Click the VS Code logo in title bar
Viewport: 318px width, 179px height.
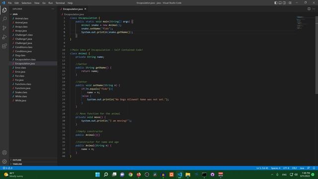[3, 3]
